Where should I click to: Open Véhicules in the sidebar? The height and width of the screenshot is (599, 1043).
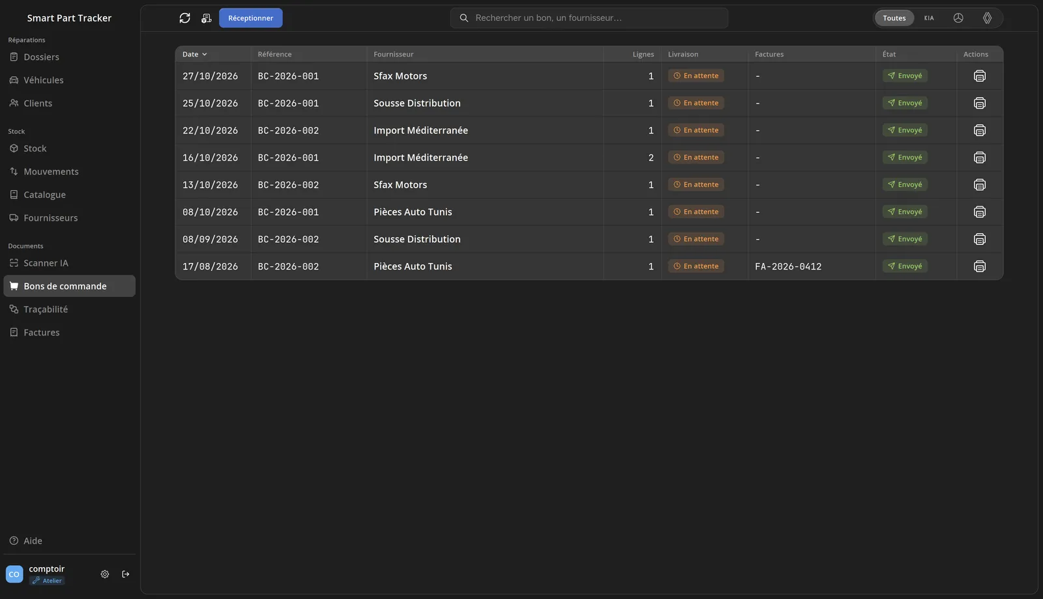click(70, 80)
